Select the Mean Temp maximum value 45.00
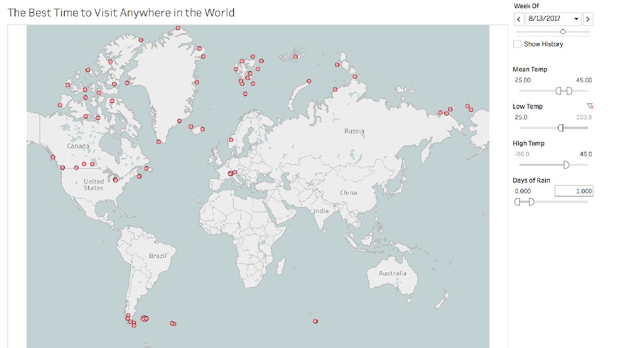This screenshot has width=619, height=348. coord(584,80)
